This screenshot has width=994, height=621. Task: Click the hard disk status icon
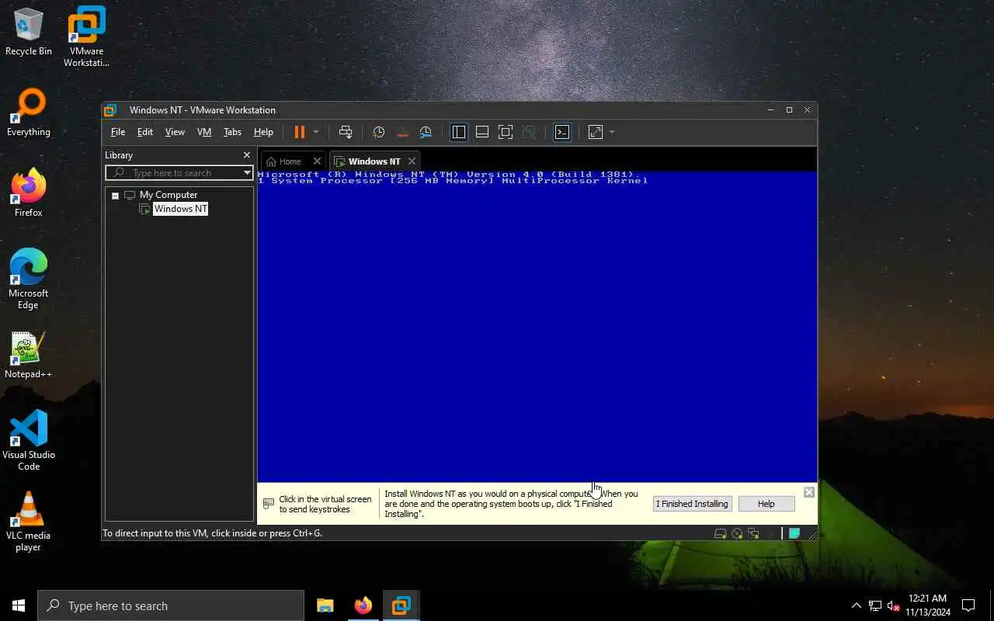(x=720, y=533)
